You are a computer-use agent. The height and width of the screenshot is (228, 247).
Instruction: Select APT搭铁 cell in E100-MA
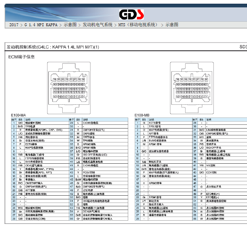(x=47, y=190)
